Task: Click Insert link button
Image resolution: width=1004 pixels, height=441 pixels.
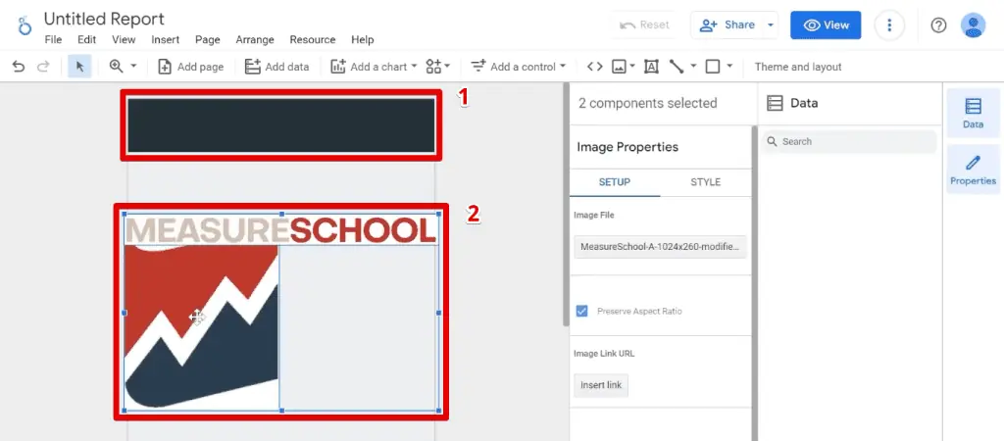Action: [601, 385]
